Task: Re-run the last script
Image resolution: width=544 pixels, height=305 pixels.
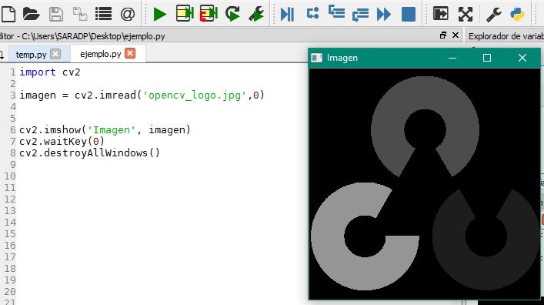Action: coord(232,14)
